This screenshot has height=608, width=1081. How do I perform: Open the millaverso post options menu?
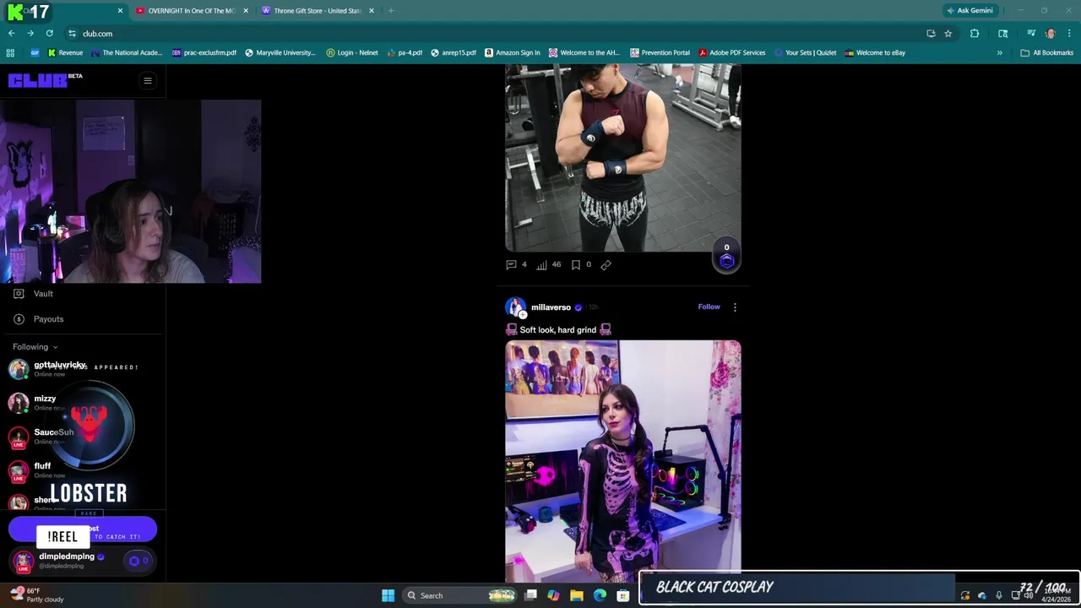pyautogui.click(x=735, y=307)
